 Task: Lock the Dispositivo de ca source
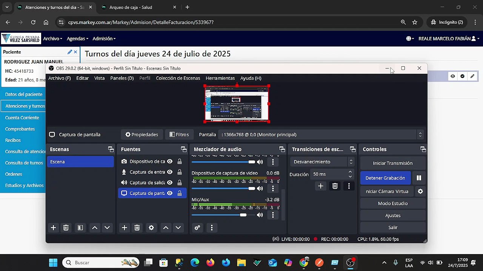click(x=180, y=161)
